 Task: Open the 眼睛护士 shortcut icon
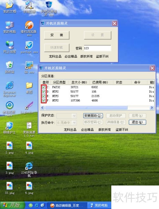[x=9, y=128]
